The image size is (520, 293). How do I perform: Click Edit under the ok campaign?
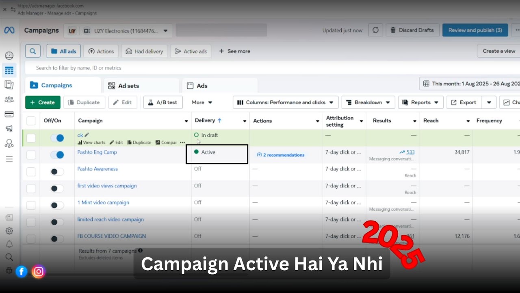point(116,142)
